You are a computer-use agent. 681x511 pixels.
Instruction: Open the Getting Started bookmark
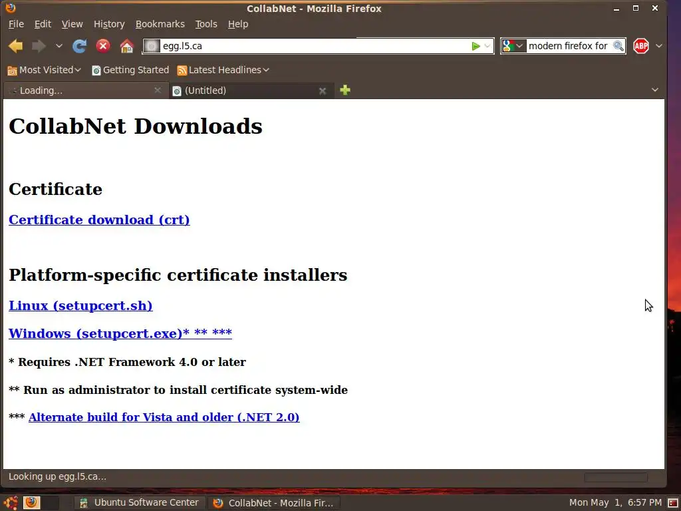coord(130,70)
